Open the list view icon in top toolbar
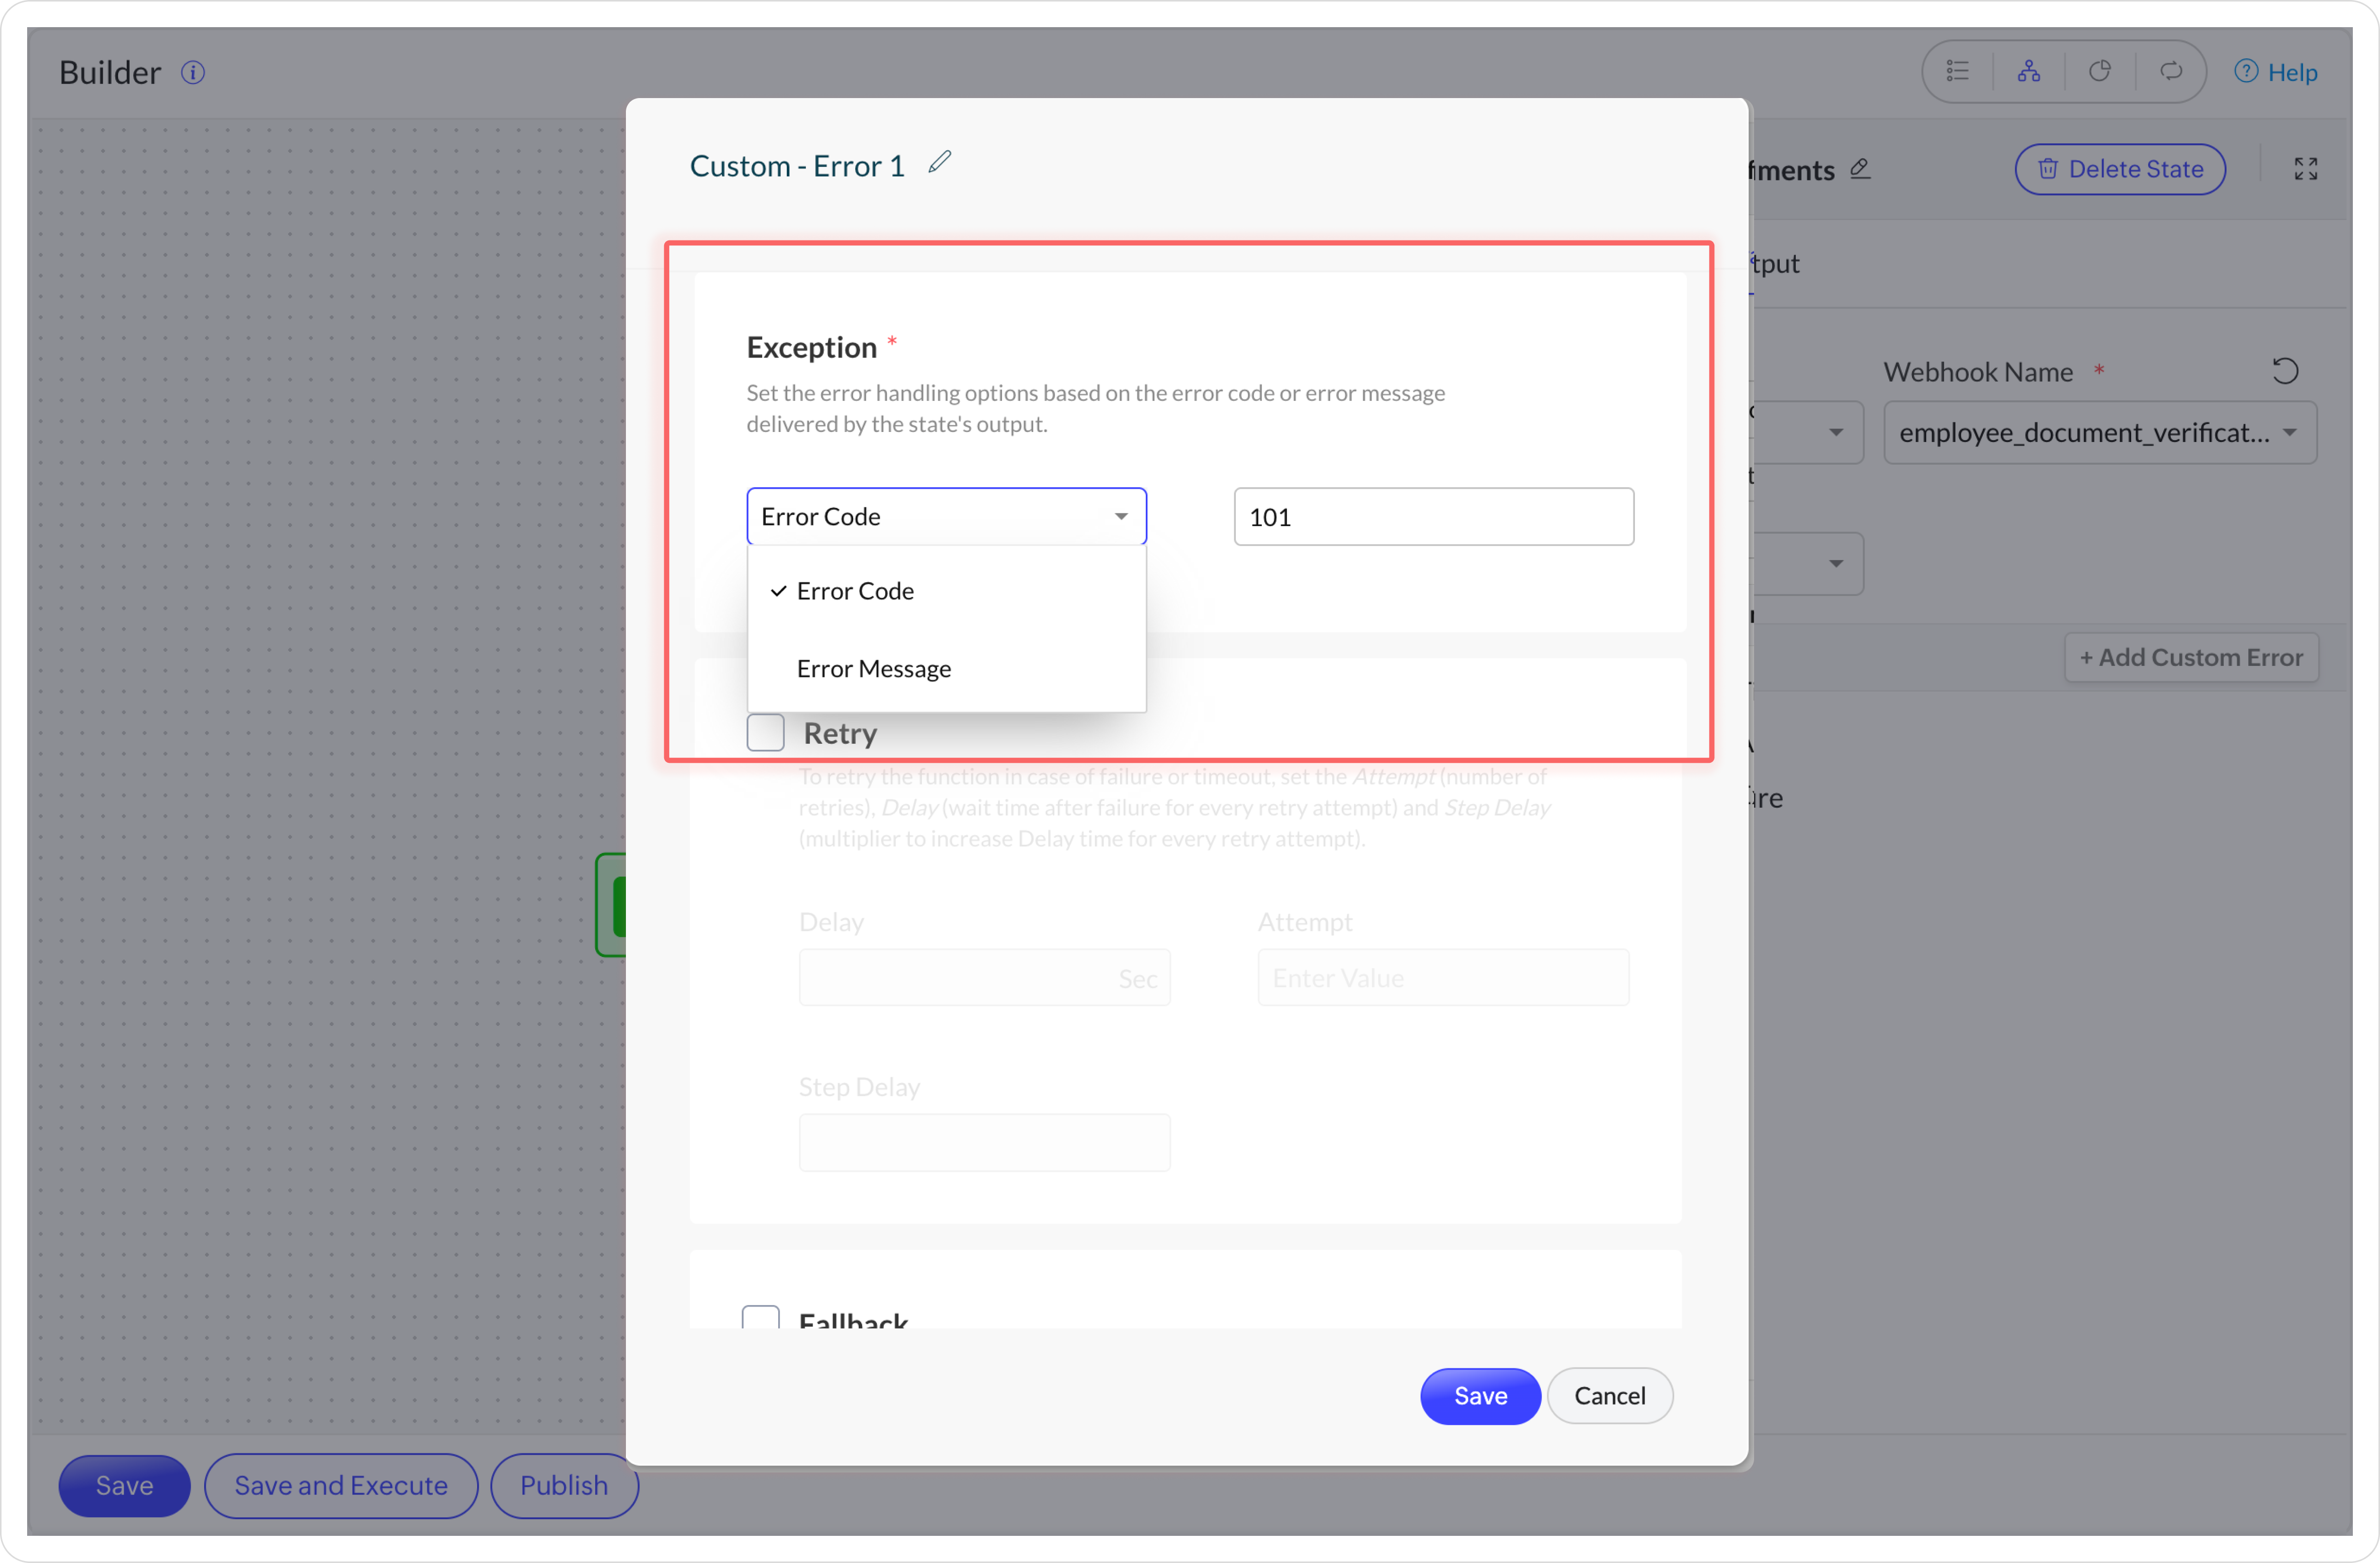2380x1563 pixels. click(x=1957, y=72)
